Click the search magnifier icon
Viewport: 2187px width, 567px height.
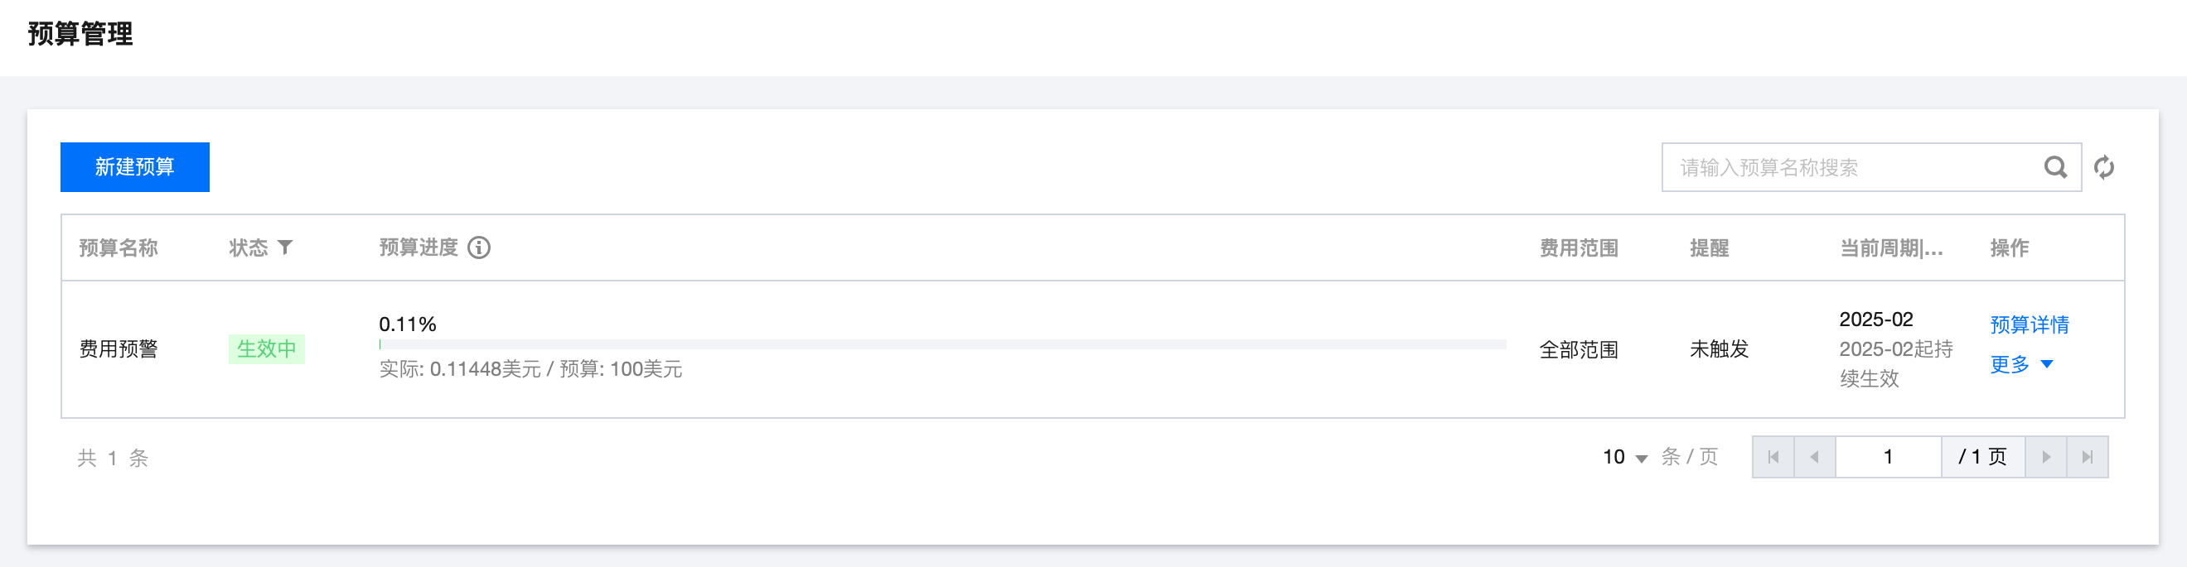click(2054, 167)
